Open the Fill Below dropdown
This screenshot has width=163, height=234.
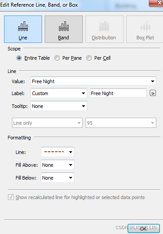58,178
